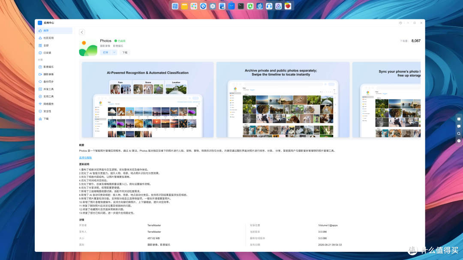Expand the dropdown arrow next to 打开
This screenshot has height=260, width=463.
point(114,53)
